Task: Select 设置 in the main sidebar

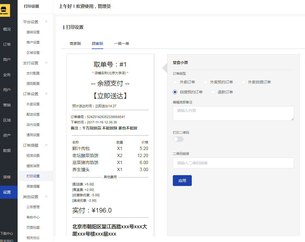Action: coord(9,192)
